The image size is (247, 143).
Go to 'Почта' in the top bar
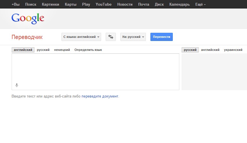[x=144, y=4]
